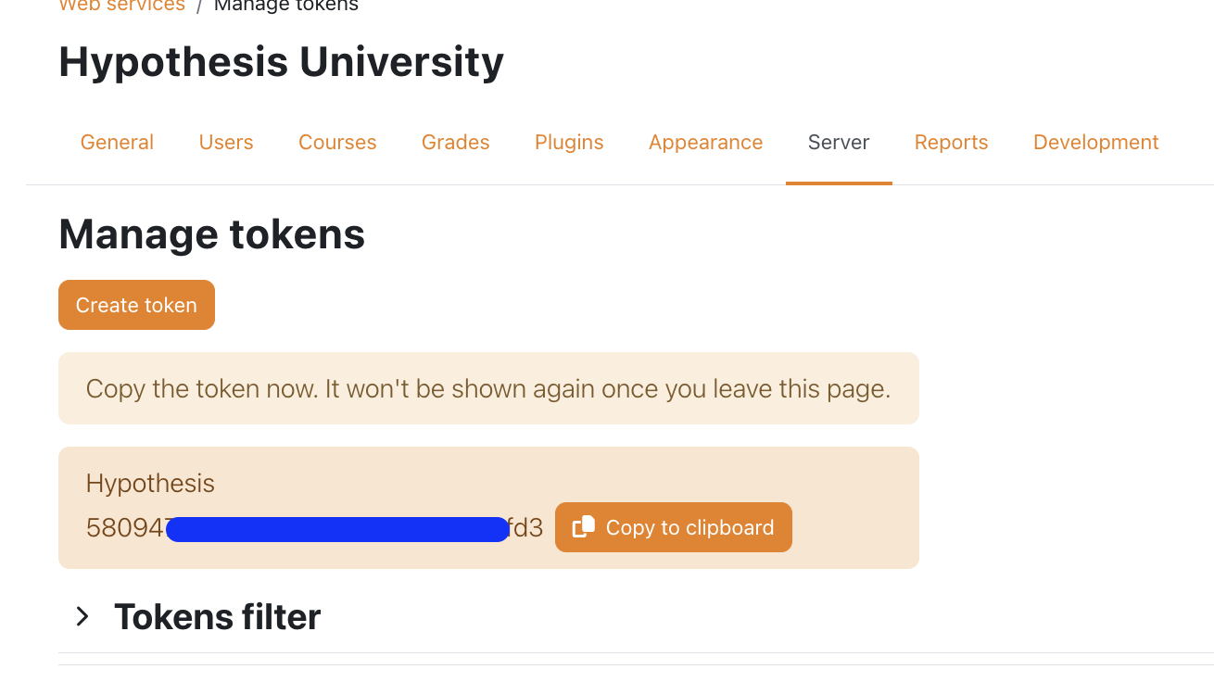
Task: Select the Grades tab
Action: coord(456,143)
